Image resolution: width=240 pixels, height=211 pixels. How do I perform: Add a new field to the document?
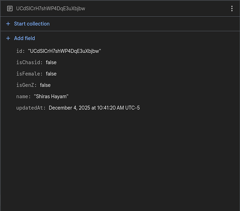[x=24, y=38]
